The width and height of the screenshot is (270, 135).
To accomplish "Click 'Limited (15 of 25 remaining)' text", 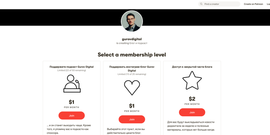I will pyautogui.click(x=132, y=74).
